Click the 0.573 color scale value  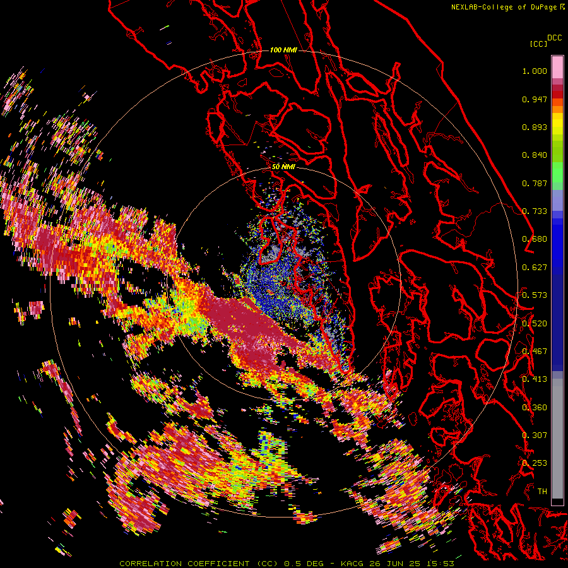click(535, 295)
